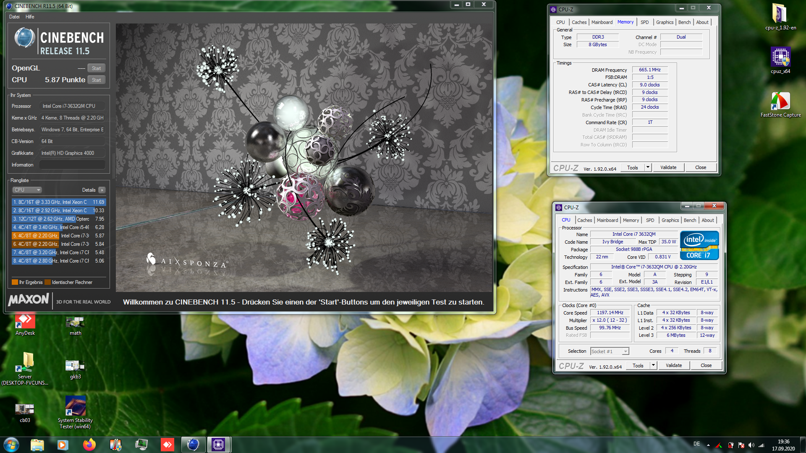Select ranking row '7. 4C/8T @ 3.20 GHz'

point(58,253)
